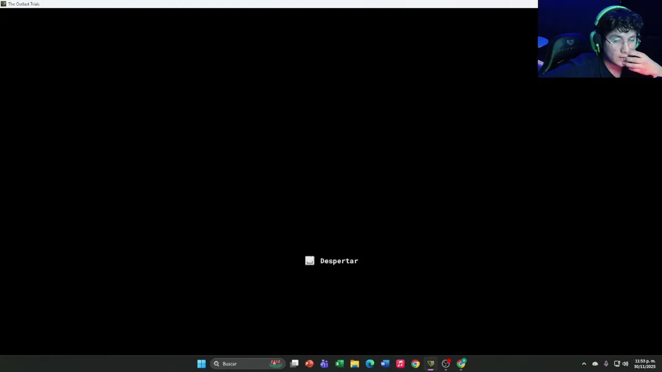This screenshot has width=662, height=372.
Task: Open the Music app from the taskbar
Action: pos(400,364)
